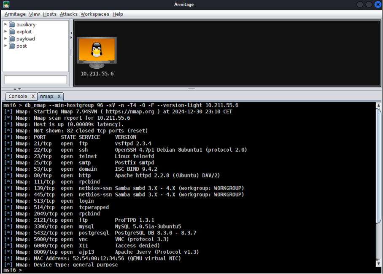Expand the post tree node arrow
The height and width of the screenshot is (274, 383).
pyautogui.click(x=5, y=46)
